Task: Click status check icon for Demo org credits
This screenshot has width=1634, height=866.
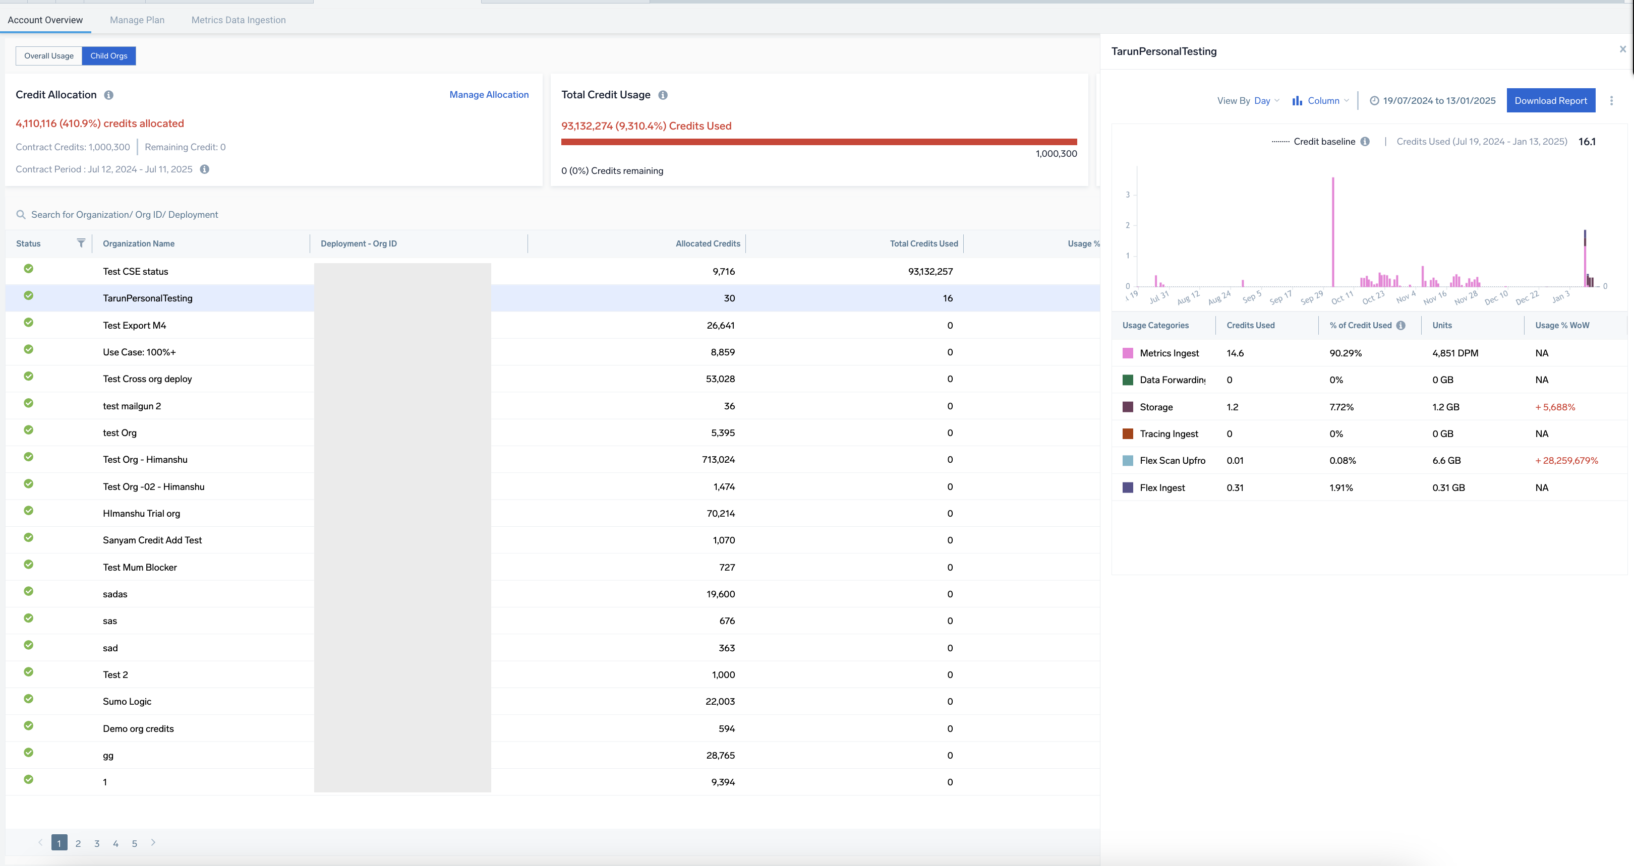Action: pyautogui.click(x=29, y=726)
